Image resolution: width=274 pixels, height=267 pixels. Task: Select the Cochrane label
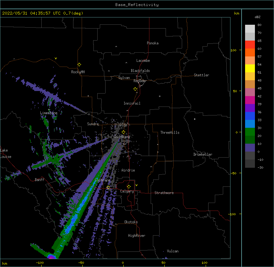coord(102,180)
